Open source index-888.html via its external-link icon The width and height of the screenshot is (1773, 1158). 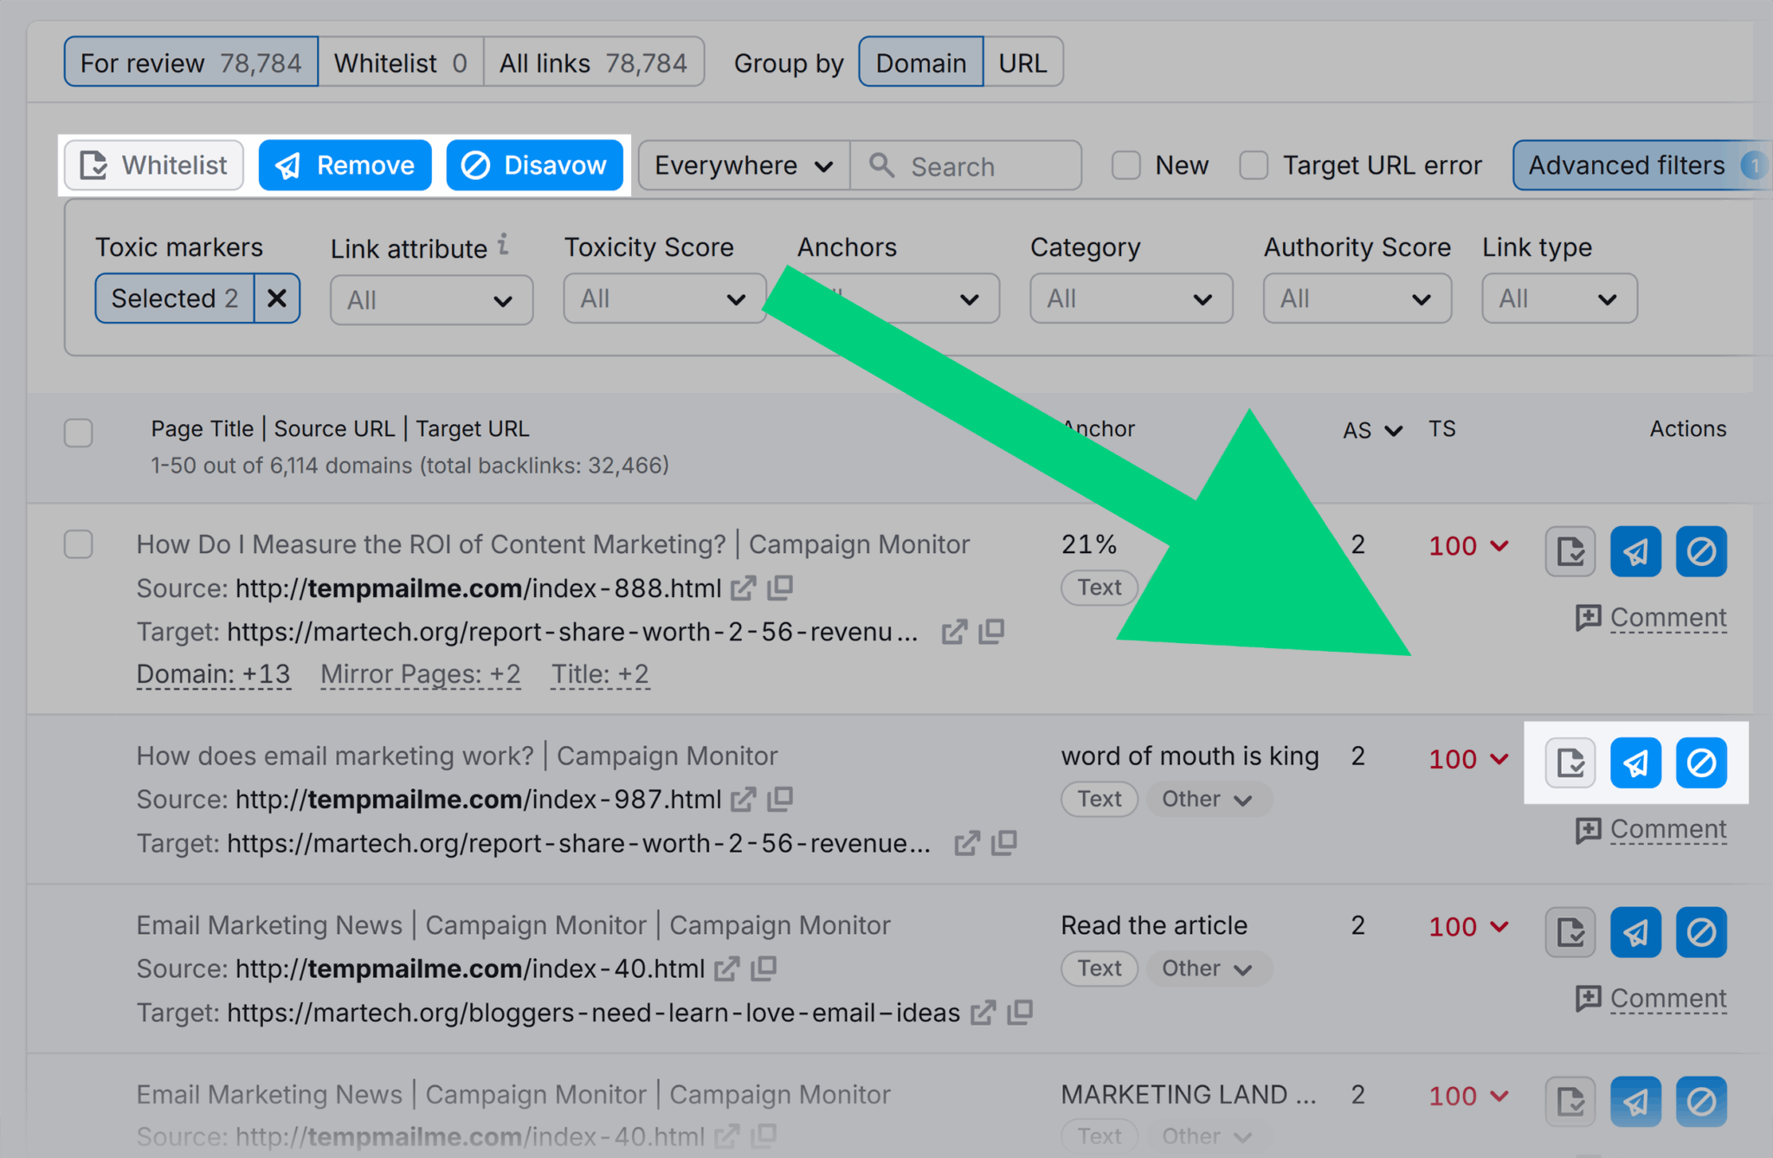(744, 588)
